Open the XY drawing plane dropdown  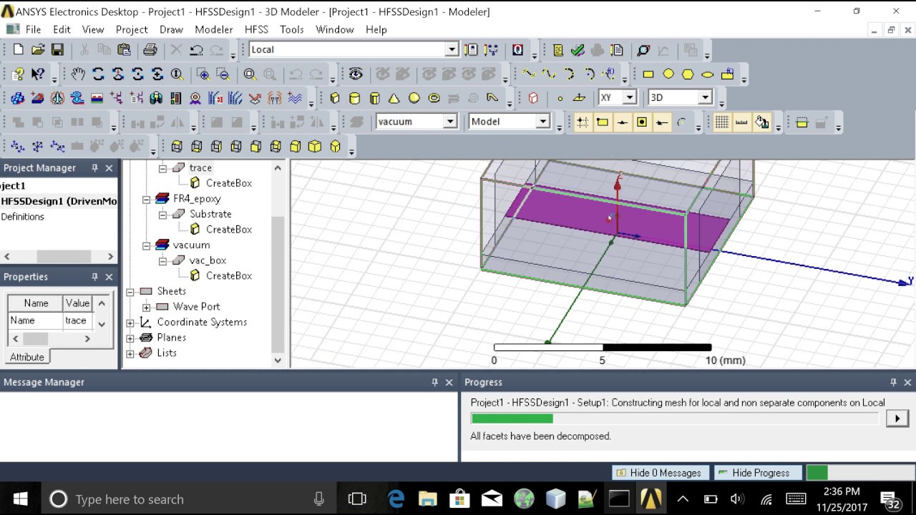pos(630,97)
